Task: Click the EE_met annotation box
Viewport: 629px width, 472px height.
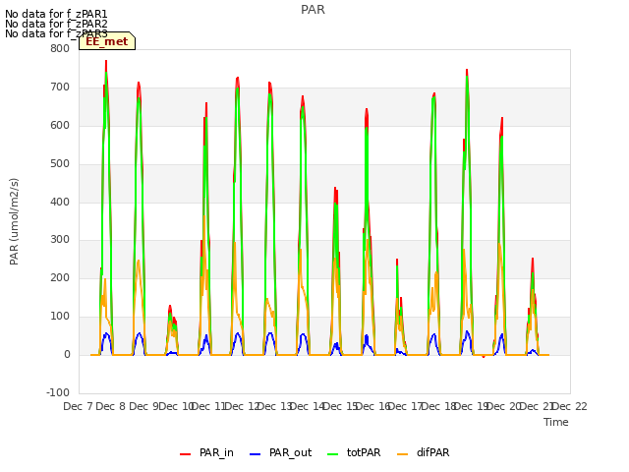Action: pyautogui.click(x=107, y=41)
